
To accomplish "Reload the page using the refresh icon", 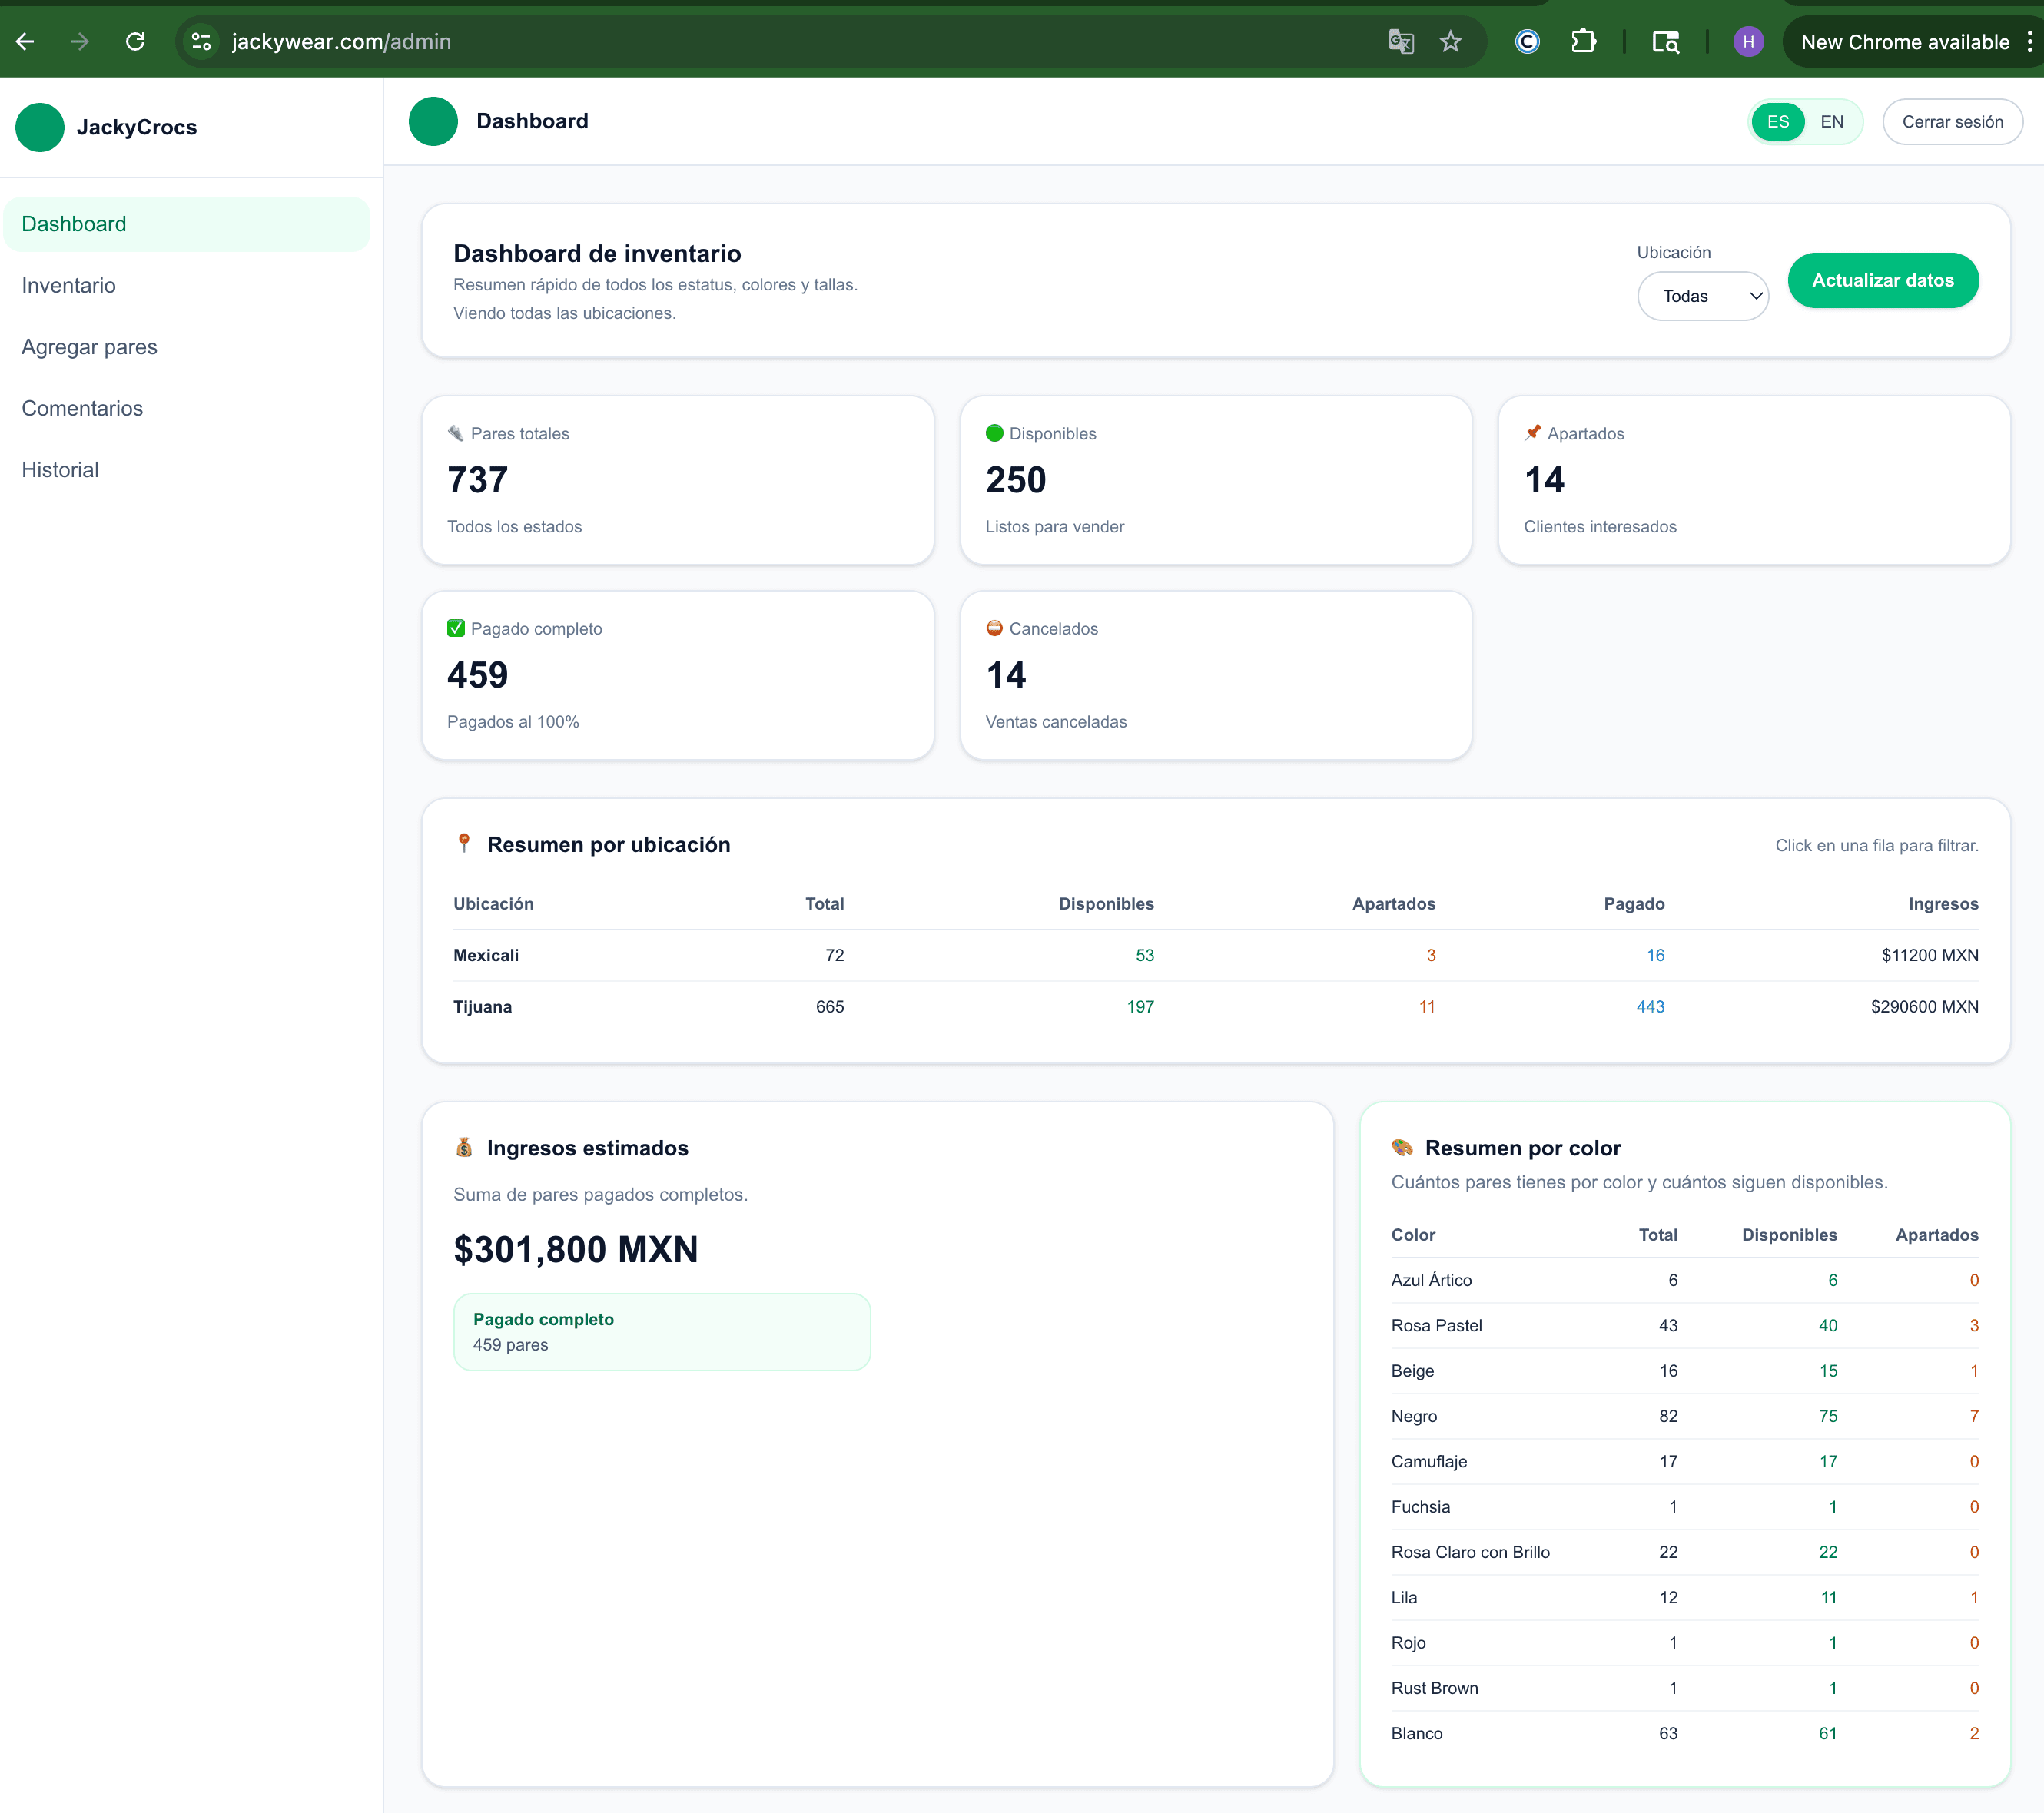I will [136, 41].
